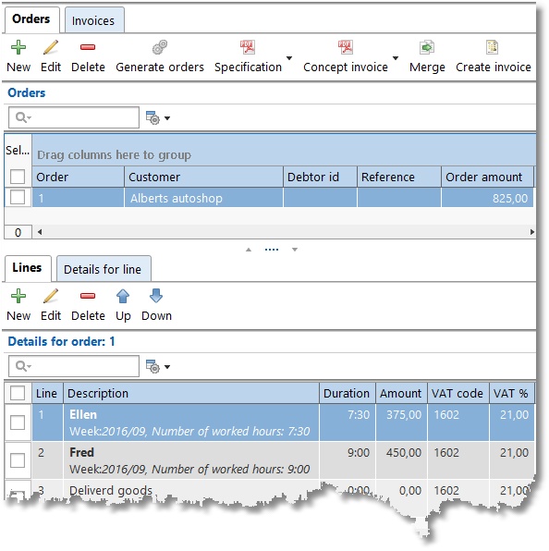Switch to the Invoices tab
The image size is (549, 551).
(93, 20)
